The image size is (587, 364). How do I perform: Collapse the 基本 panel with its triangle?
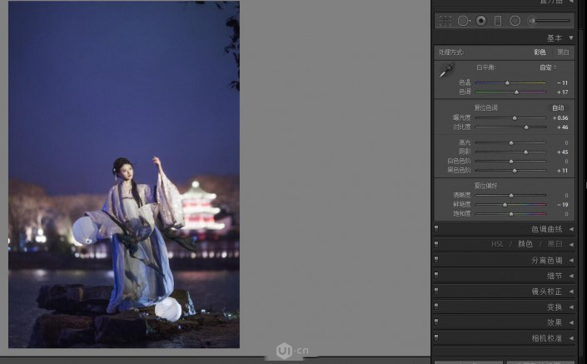(571, 38)
